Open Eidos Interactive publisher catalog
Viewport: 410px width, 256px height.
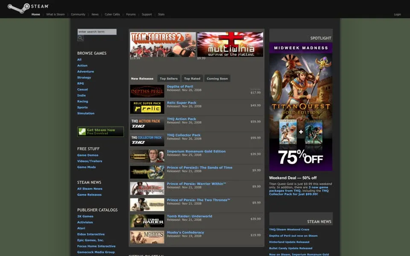coord(91,234)
